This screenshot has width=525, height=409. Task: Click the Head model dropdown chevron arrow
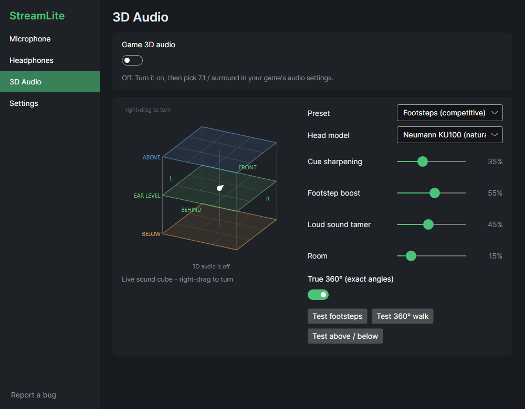tap(494, 135)
